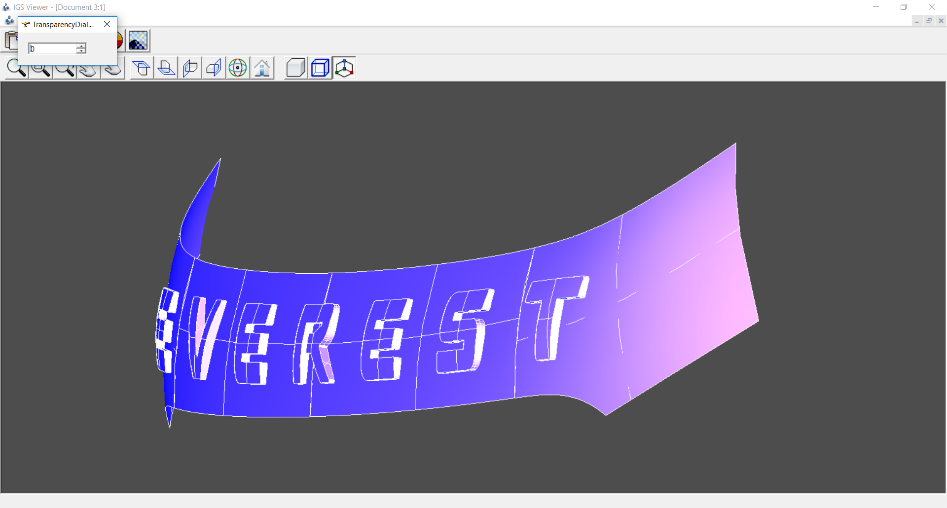The image size is (947, 508).
Task: Click the paste clipboard icon
Action: (x=11, y=40)
